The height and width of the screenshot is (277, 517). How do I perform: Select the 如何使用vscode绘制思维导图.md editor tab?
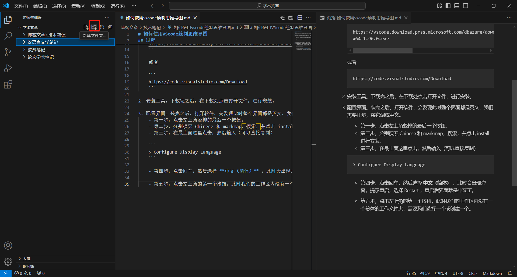(x=158, y=18)
